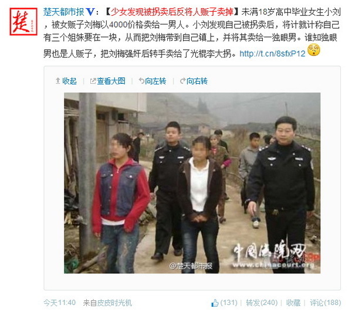This screenshot has height=312, width=352.
Task: Repost using 转发(240)
Action: [x=262, y=303]
